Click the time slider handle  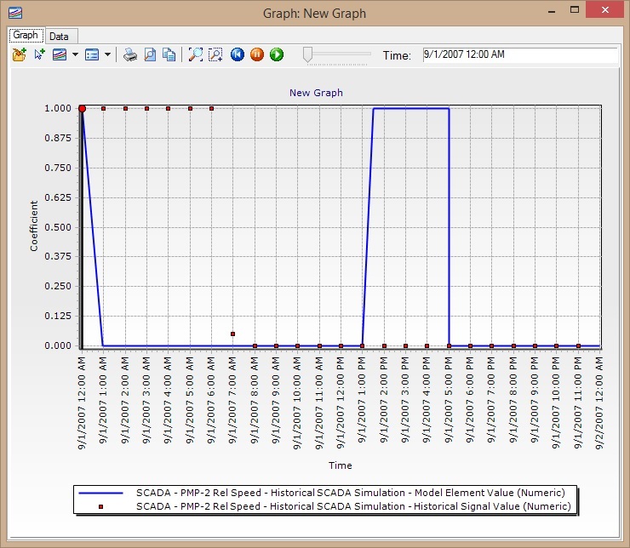308,55
